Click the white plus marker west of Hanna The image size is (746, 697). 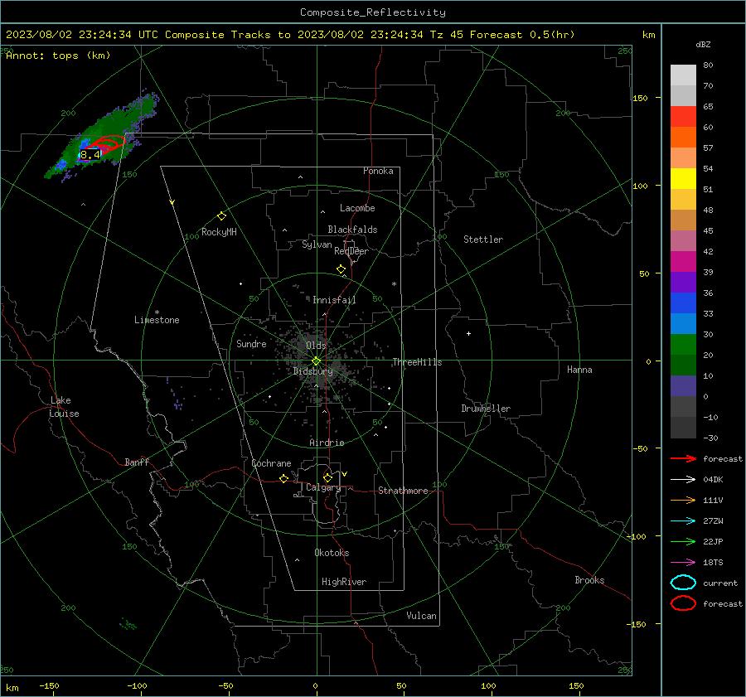coord(468,333)
